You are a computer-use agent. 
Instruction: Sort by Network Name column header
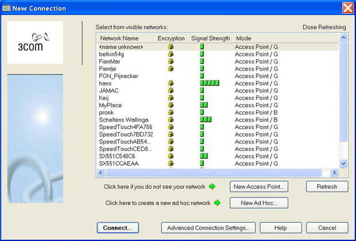click(119, 38)
